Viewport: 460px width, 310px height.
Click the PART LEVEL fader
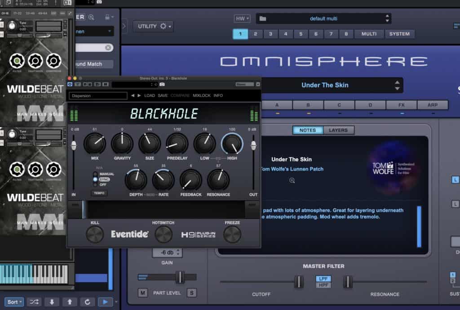tap(180, 277)
